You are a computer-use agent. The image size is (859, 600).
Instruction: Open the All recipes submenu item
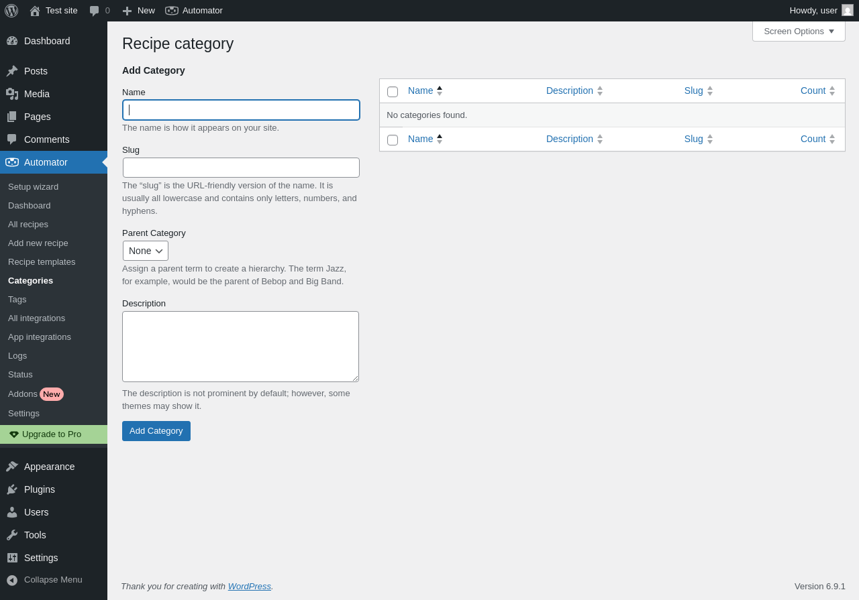pyautogui.click(x=28, y=224)
